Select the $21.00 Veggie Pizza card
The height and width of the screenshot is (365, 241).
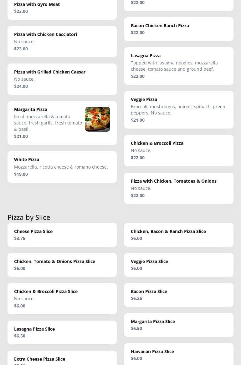(179, 109)
